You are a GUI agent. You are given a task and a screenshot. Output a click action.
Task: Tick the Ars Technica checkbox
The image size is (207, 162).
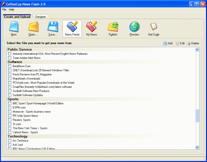pos(10,140)
